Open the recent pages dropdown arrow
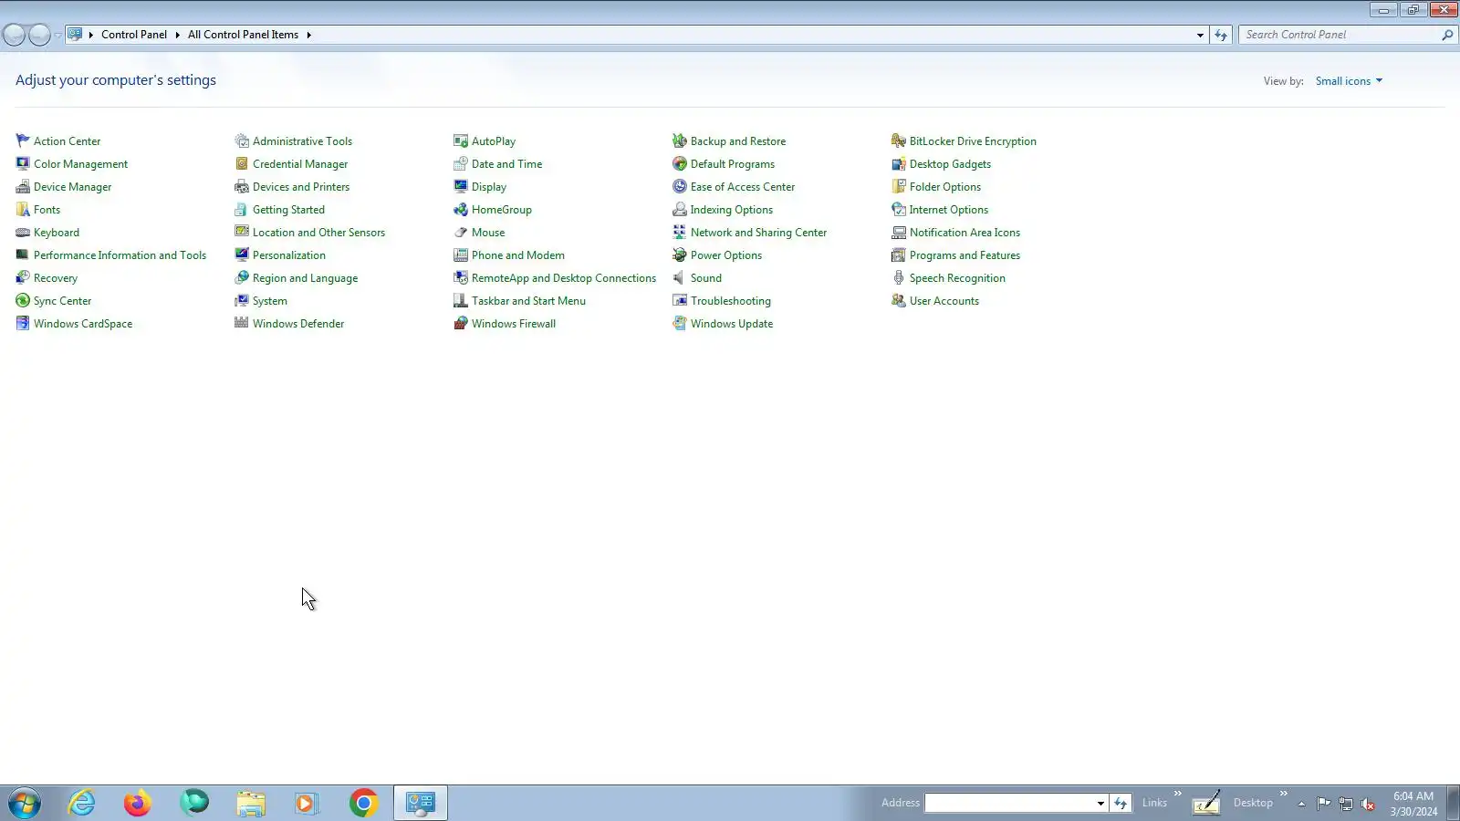The width and height of the screenshot is (1460, 821). coord(57,36)
